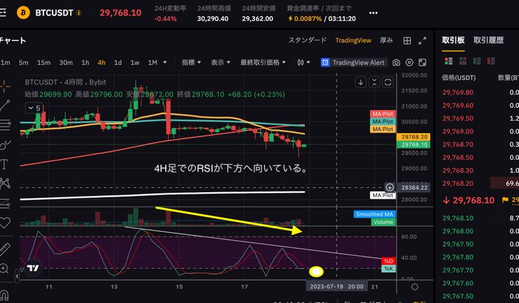Open the 指標 indicators dropdown
519x303 pixels.
(192, 63)
